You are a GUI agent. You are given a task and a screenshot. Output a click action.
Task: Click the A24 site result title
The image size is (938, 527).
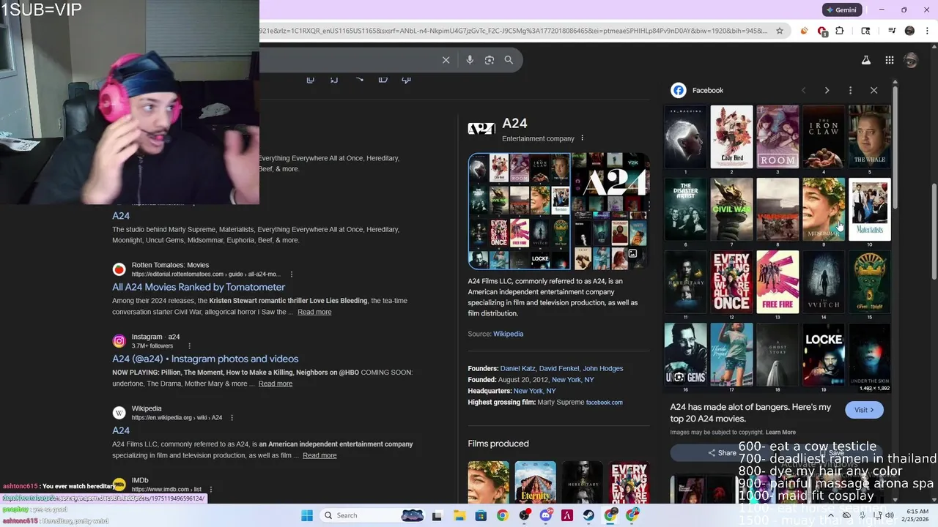coord(121,215)
